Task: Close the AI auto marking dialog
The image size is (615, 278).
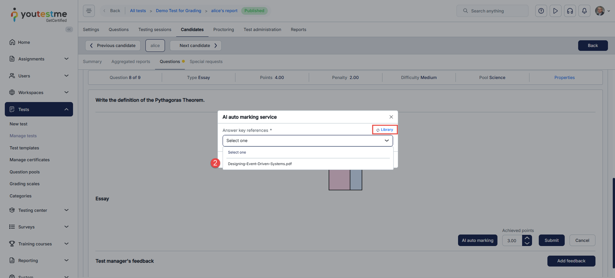Action: (x=391, y=117)
